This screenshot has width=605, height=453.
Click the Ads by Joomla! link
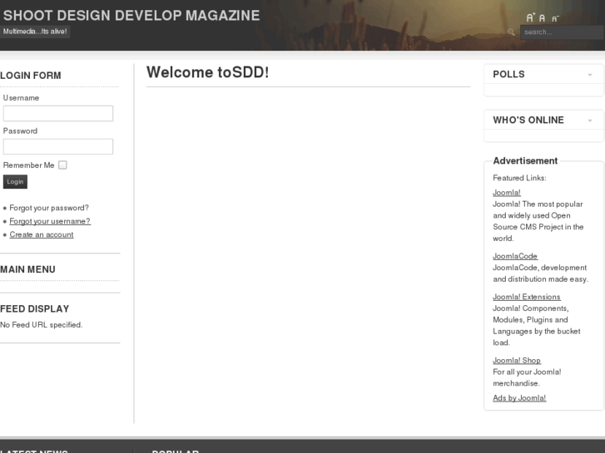519,398
